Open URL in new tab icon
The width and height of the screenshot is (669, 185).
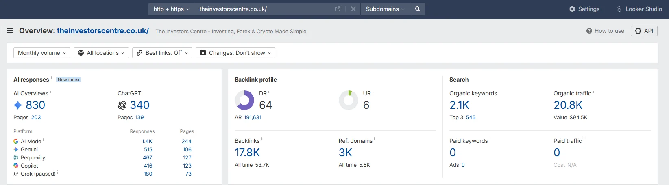pyautogui.click(x=338, y=9)
